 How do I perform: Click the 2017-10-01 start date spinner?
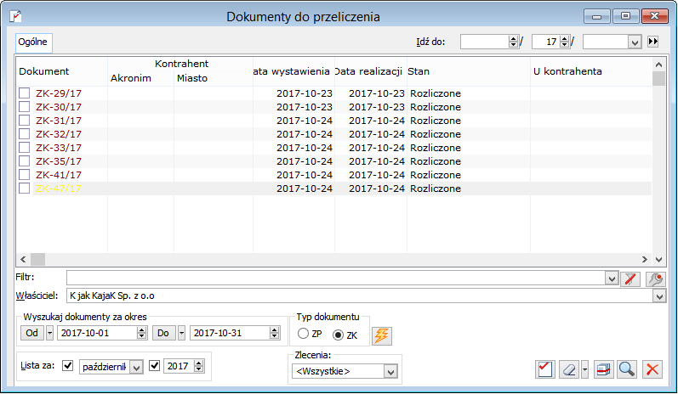coord(141,333)
